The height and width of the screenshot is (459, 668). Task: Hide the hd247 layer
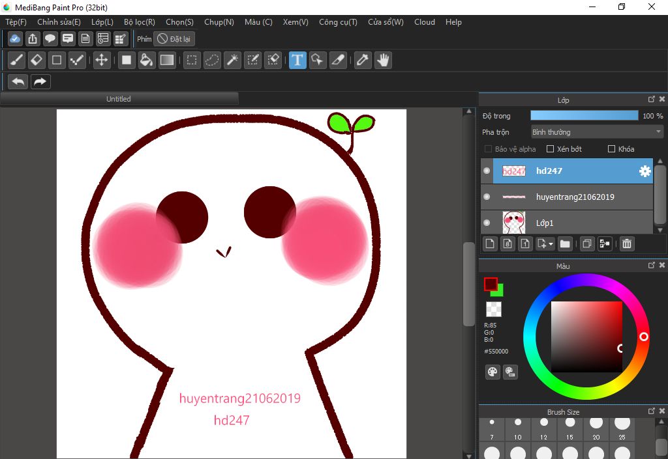click(x=487, y=171)
